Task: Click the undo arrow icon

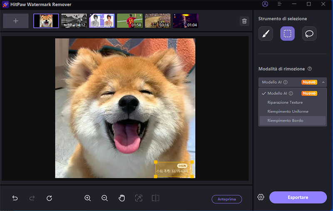Action: coord(15,198)
